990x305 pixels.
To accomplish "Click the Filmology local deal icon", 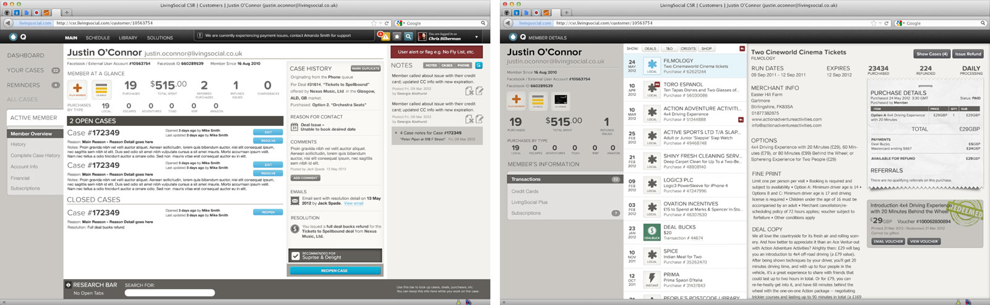I will [652, 65].
